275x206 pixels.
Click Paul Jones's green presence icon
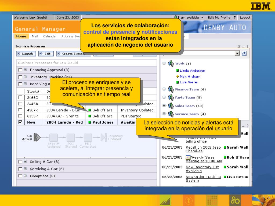coord(90,122)
